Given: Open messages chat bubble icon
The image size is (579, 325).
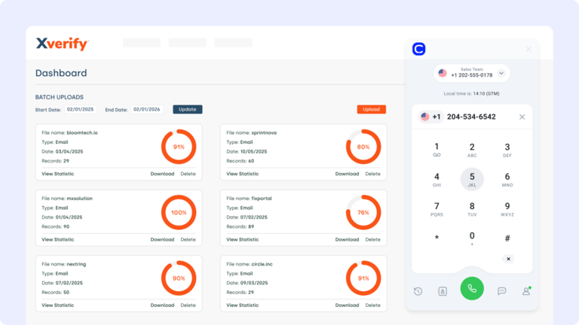Looking at the screenshot, I should tap(501, 291).
